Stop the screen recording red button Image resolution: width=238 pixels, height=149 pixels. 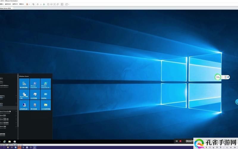click(181, 141)
